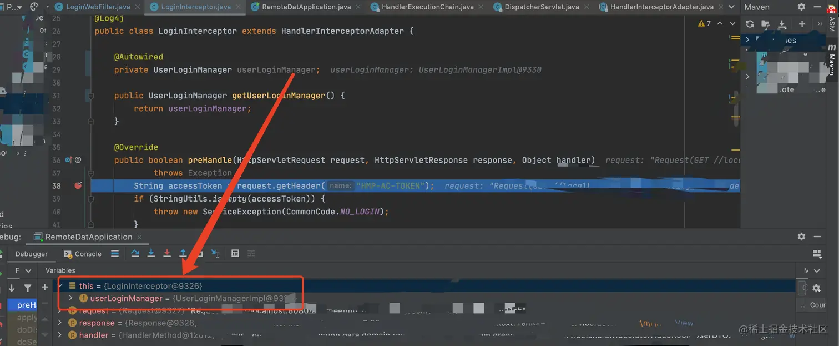The width and height of the screenshot is (839, 346).
Task: Click HandlerInterceptorAdapter in class declaration
Action: pos(342,31)
